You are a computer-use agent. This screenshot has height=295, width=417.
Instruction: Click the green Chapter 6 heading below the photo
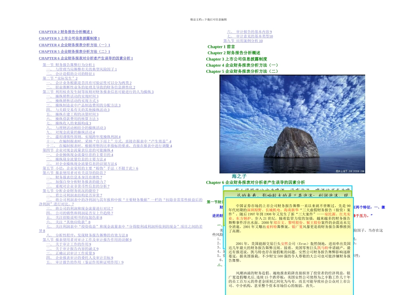pos(255,183)
